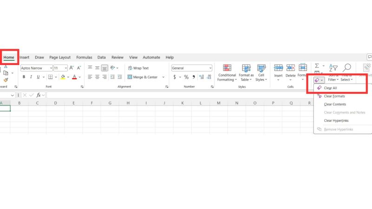Viewport: 372px width, 209px height.
Task: Switch to the Home tab
Action: pos(9,57)
